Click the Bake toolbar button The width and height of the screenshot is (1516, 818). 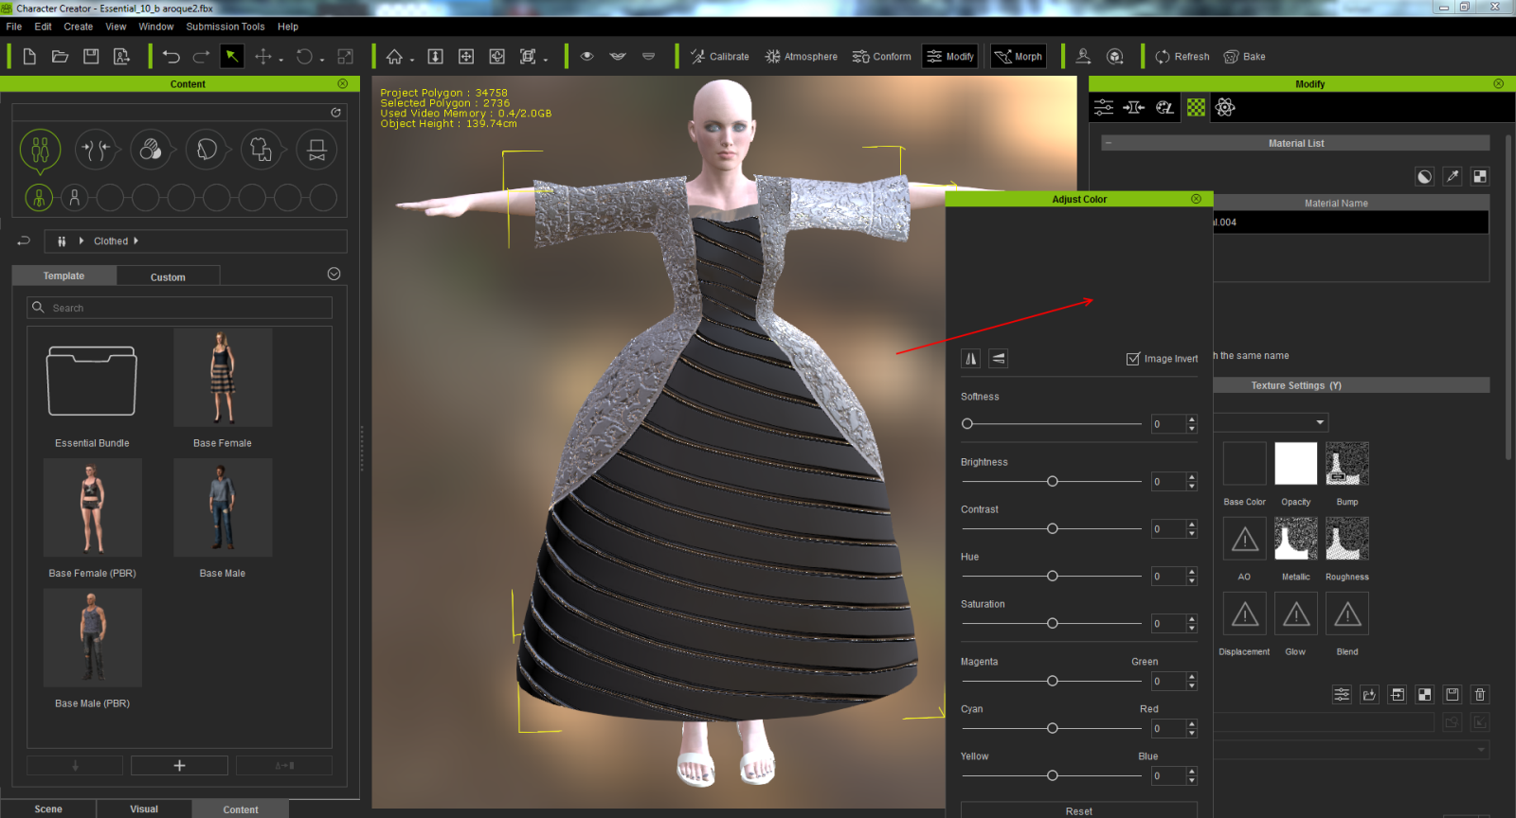click(x=1244, y=57)
